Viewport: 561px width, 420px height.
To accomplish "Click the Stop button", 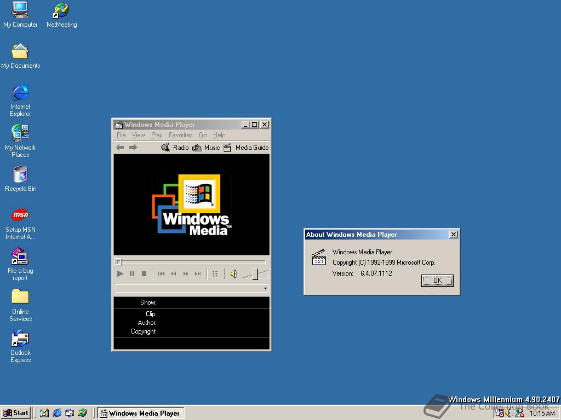I will [x=144, y=273].
